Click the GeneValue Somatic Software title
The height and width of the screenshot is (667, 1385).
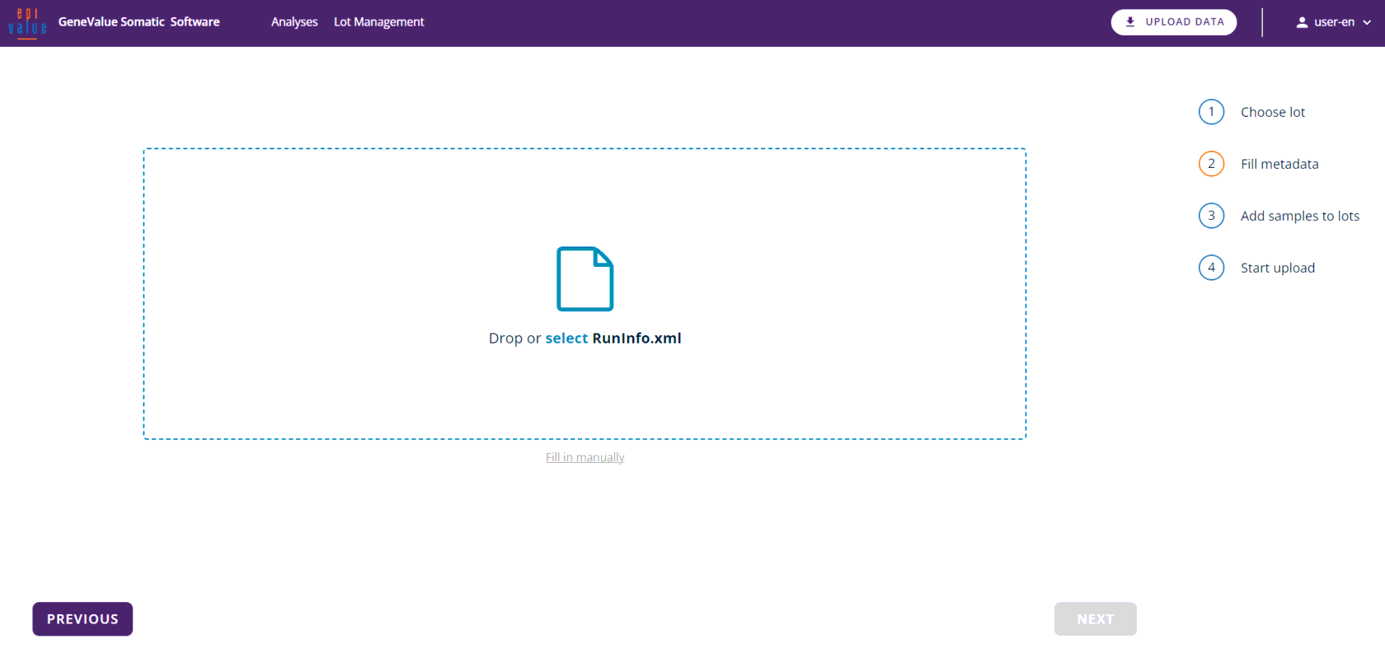[138, 22]
